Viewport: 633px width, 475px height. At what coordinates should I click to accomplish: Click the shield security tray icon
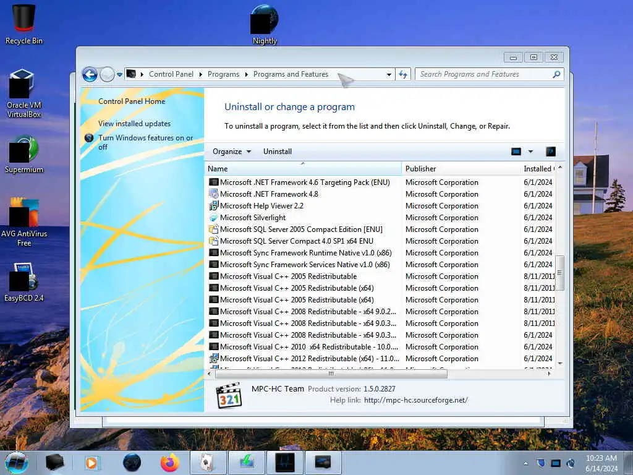click(541, 463)
